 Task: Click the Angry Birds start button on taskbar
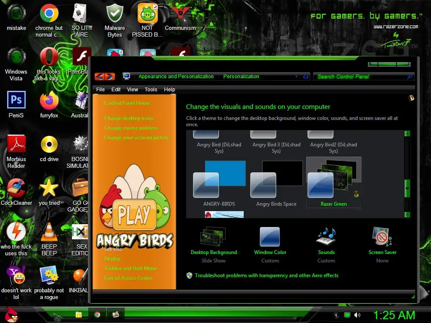pyautogui.click(x=12, y=315)
